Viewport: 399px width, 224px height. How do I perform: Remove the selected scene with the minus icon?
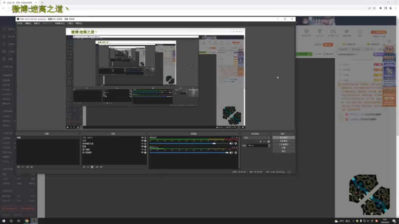pyautogui.click(x=22, y=167)
